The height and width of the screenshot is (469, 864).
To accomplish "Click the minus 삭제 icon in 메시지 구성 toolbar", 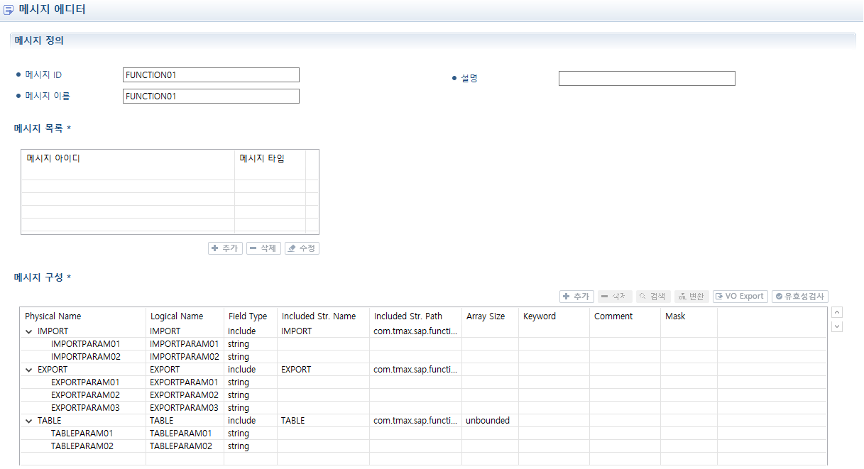I will click(604, 297).
